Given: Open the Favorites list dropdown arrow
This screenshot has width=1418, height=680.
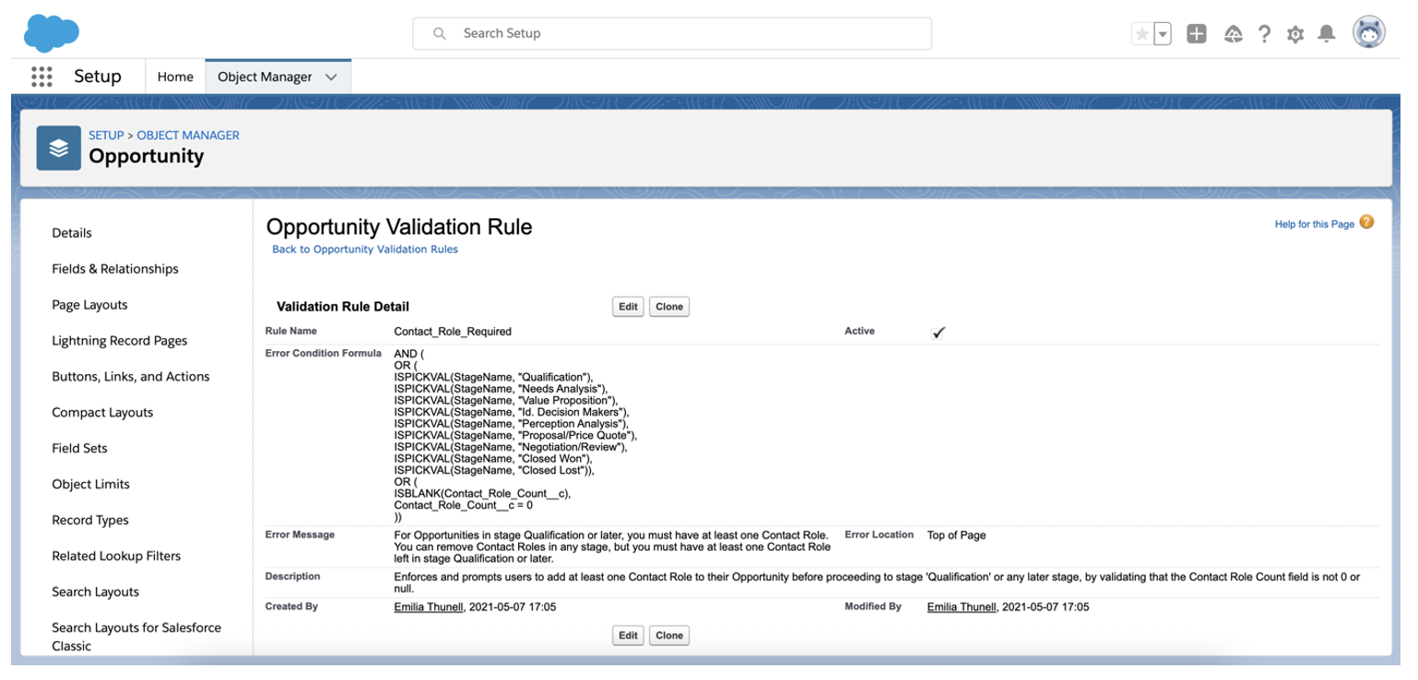Looking at the screenshot, I should (x=1163, y=34).
